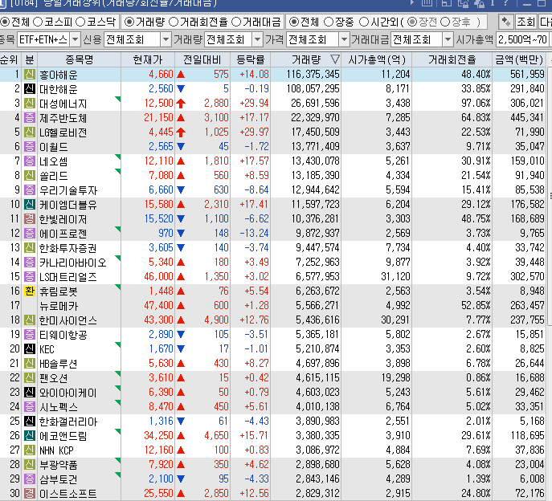Sort by the 시가총액(억) column header

coord(377,59)
